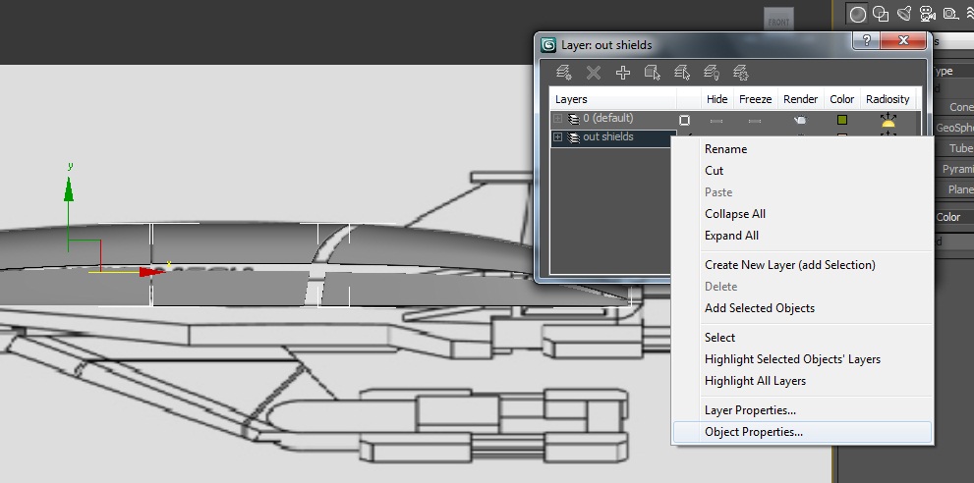Viewport: 974px width, 483px height.
Task: Click the Create New Layer toolbar icon
Action: [563, 73]
